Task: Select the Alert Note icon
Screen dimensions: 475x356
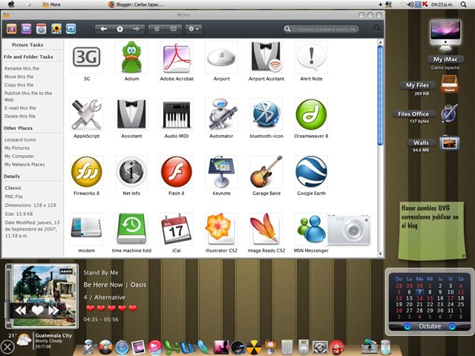Action: click(x=311, y=57)
